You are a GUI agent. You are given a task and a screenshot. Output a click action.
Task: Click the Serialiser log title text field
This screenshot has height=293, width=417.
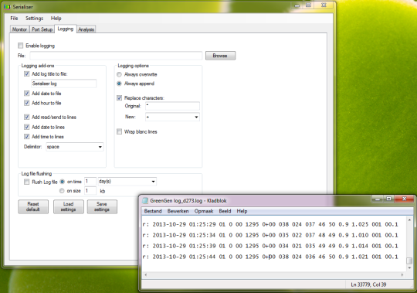(x=63, y=83)
